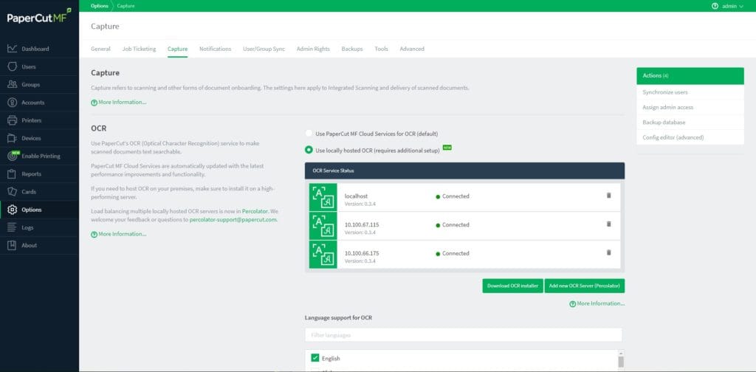The width and height of the screenshot is (756, 372).
Task: Click Add new OCR Server (Percolator)
Action: pos(585,286)
